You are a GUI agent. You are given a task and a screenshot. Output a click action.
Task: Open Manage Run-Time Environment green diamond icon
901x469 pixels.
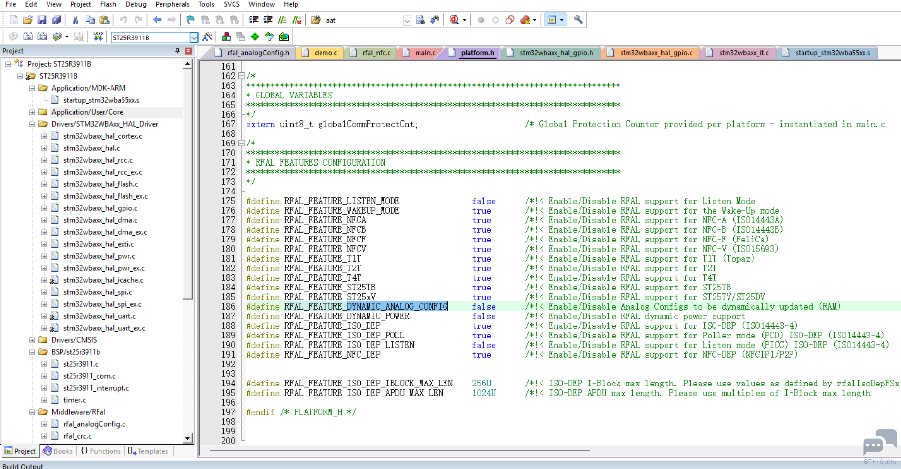(x=255, y=36)
